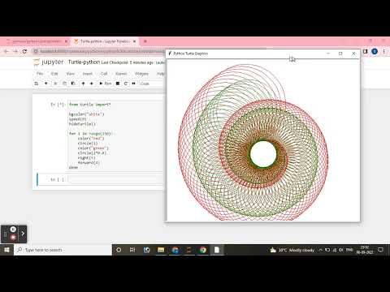
Task: Open the Windows Start menu
Action: [x=6, y=250]
